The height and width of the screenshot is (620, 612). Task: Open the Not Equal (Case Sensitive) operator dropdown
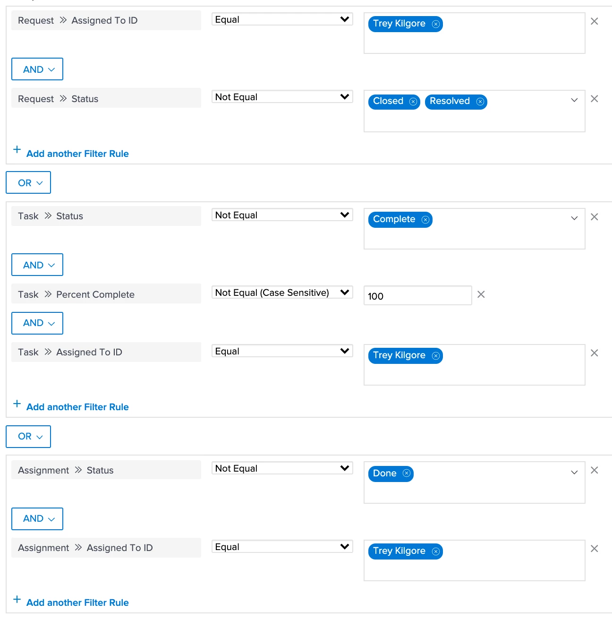point(282,293)
